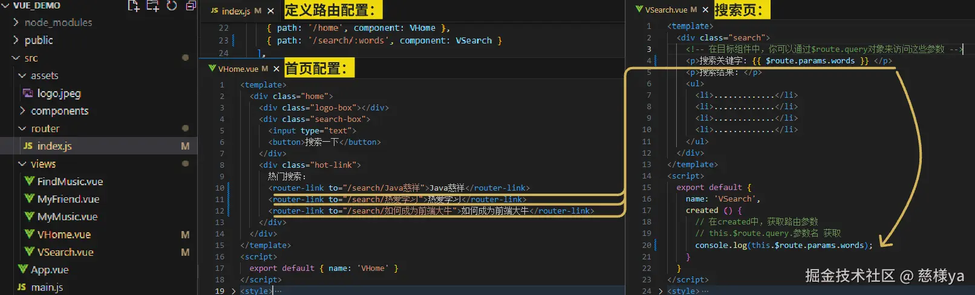The height and width of the screenshot is (295, 975).
Task: Click router-link to Java慈祥 on line 10
Action: tap(399, 188)
